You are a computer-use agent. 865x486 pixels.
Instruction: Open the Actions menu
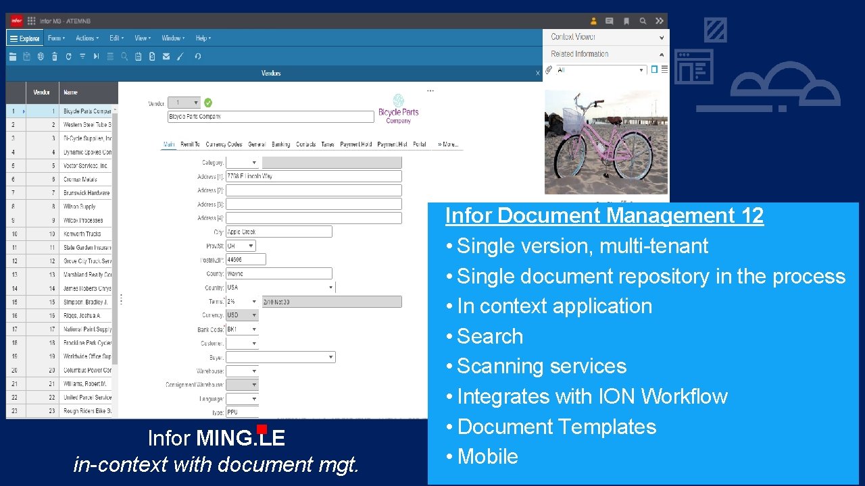[87, 38]
